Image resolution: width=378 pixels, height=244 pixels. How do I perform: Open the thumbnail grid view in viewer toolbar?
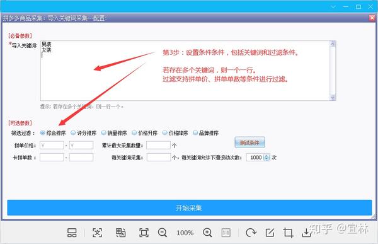coord(72,233)
